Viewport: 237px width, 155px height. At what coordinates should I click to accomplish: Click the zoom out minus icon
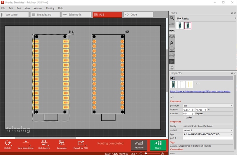point(141,154)
